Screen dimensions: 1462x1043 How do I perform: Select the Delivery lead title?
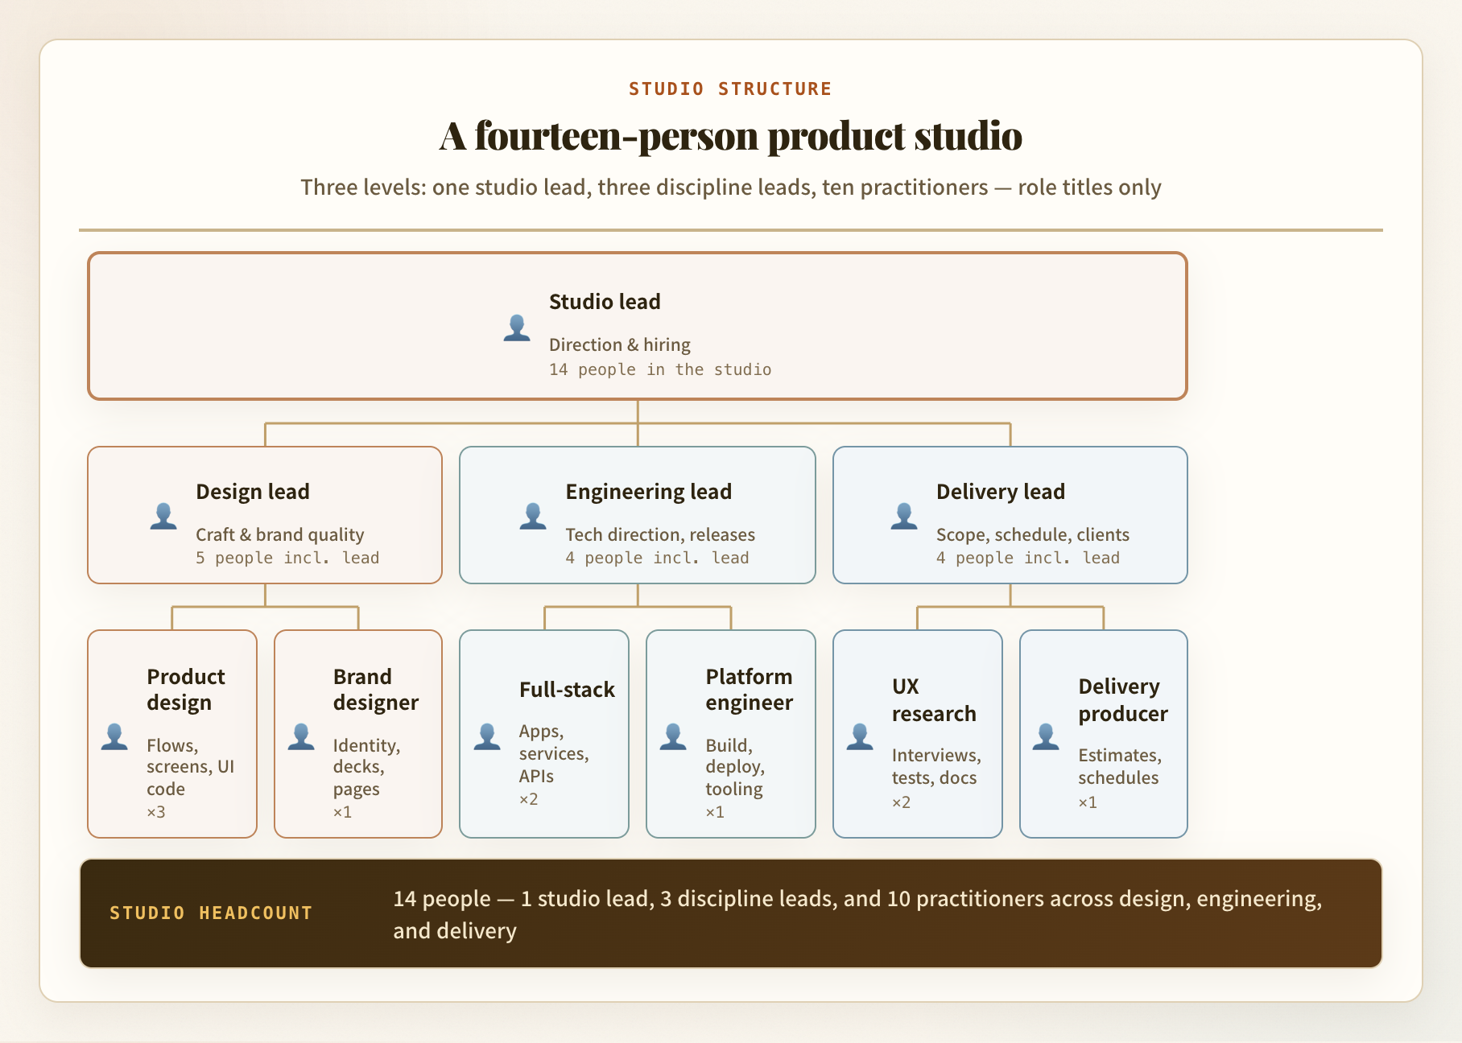click(1001, 492)
